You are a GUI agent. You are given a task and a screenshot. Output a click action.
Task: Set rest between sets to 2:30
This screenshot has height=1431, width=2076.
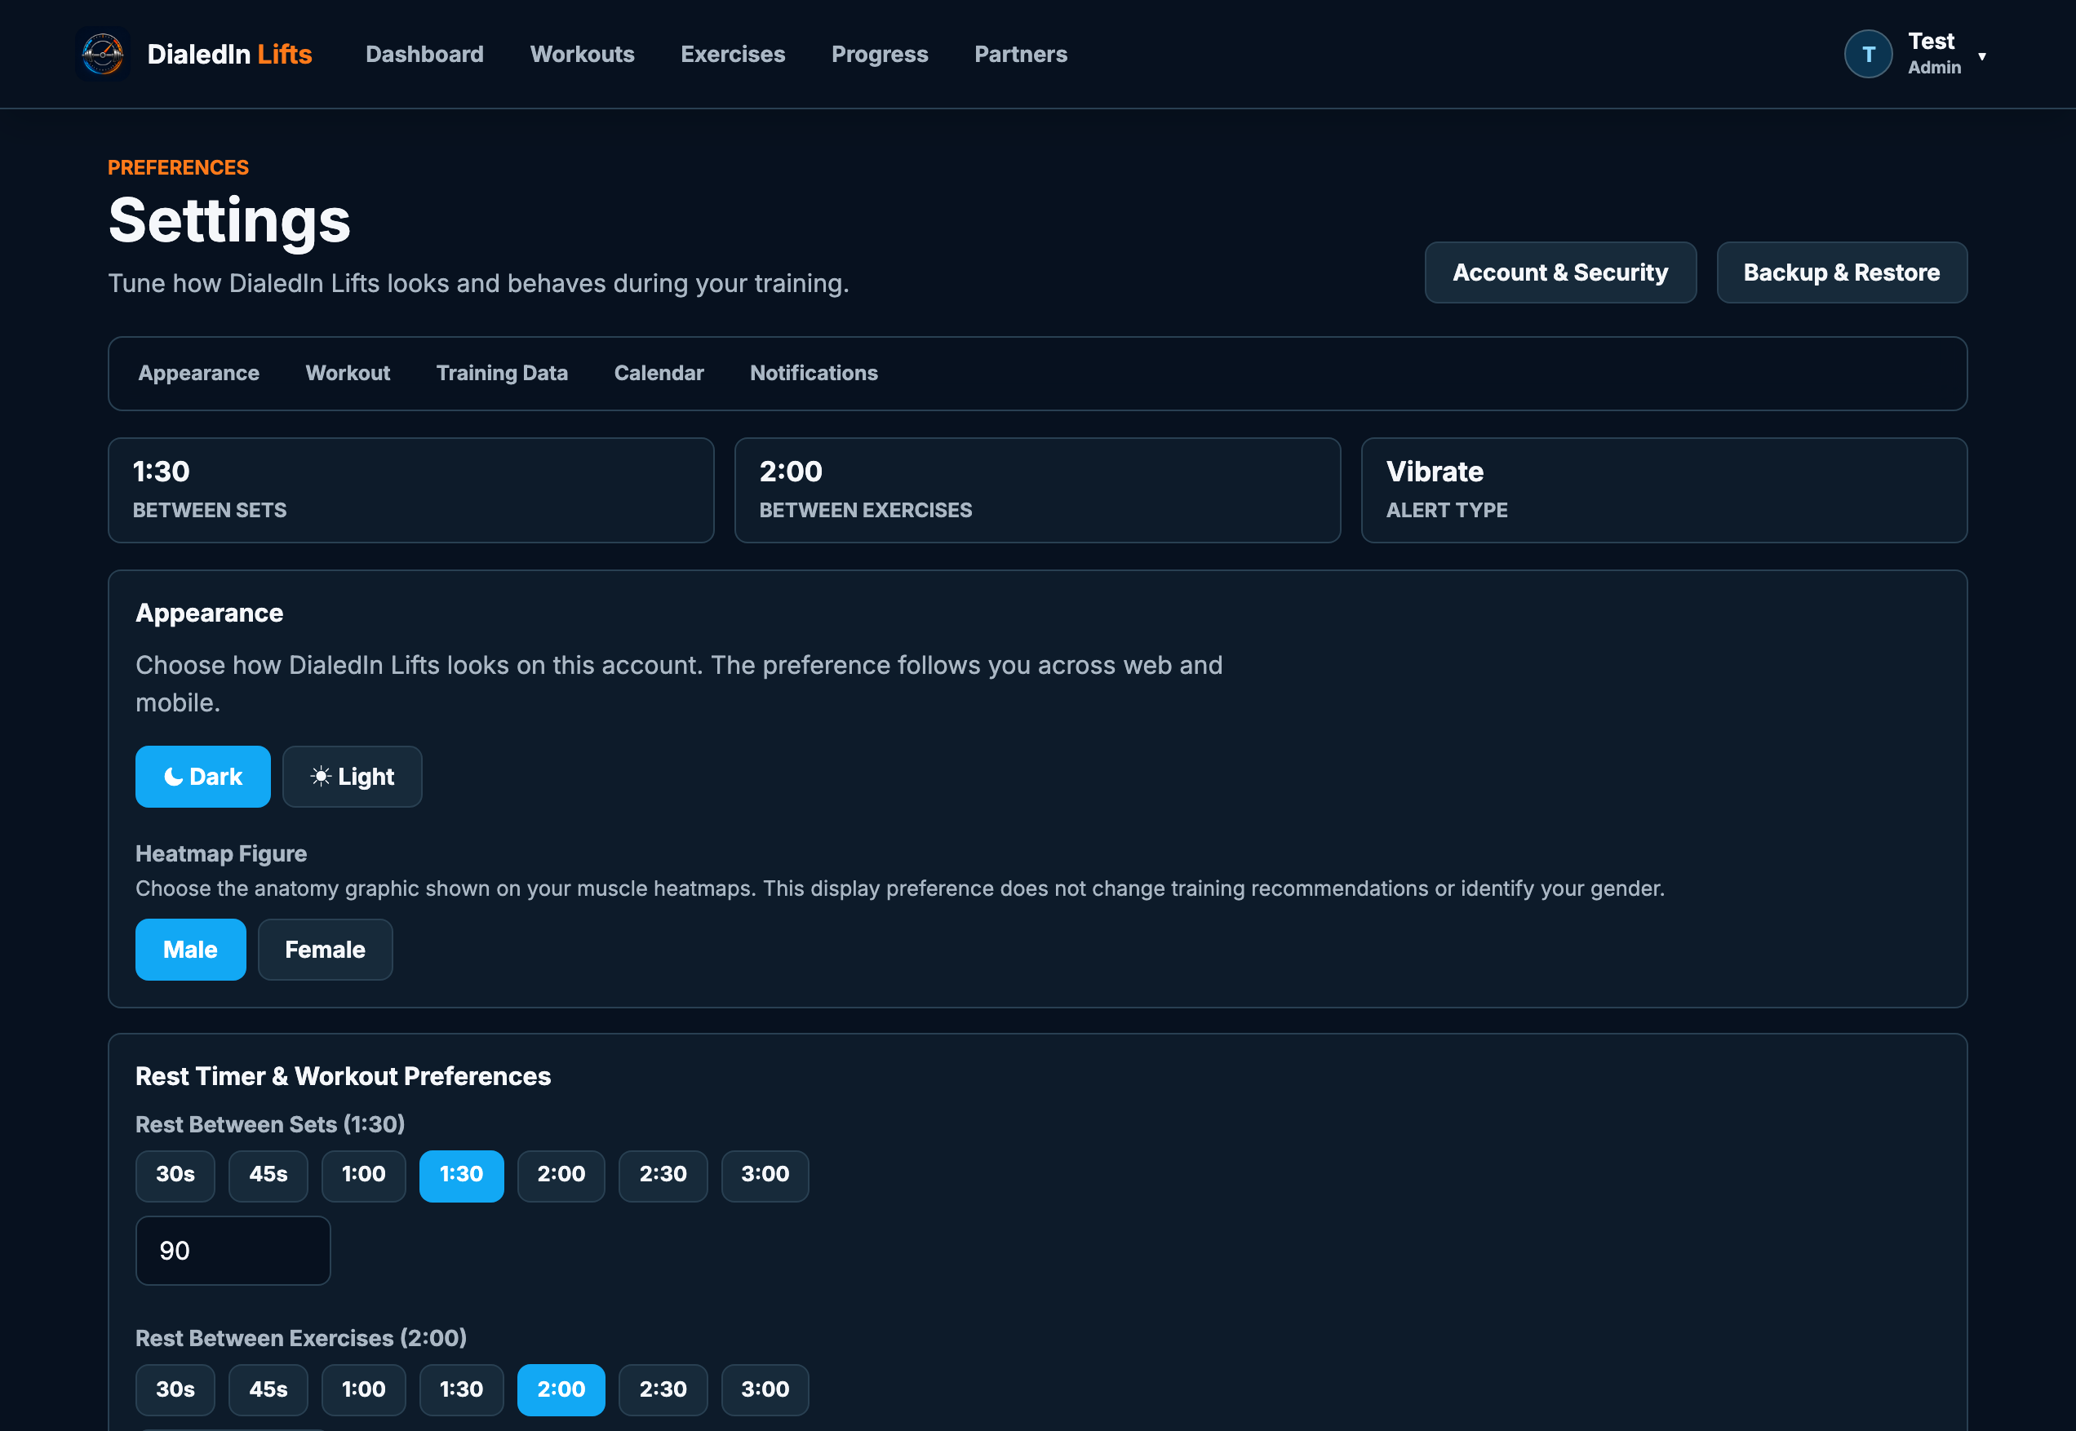click(663, 1176)
